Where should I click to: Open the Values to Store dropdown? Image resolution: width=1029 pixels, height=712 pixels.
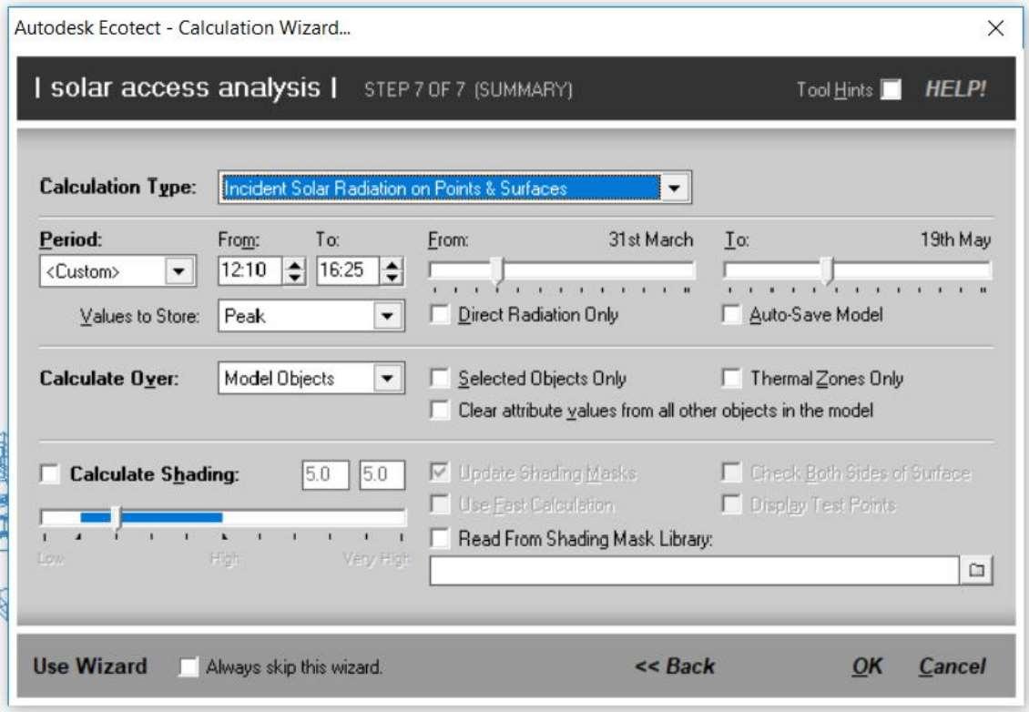[387, 316]
